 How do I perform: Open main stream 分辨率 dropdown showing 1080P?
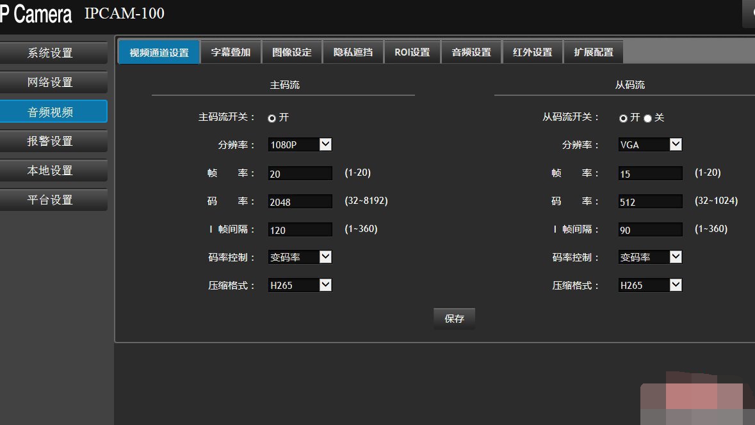tap(300, 144)
